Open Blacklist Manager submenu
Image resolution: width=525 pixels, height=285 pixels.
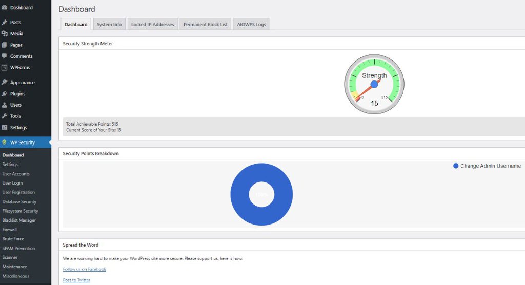pos(19,220)
